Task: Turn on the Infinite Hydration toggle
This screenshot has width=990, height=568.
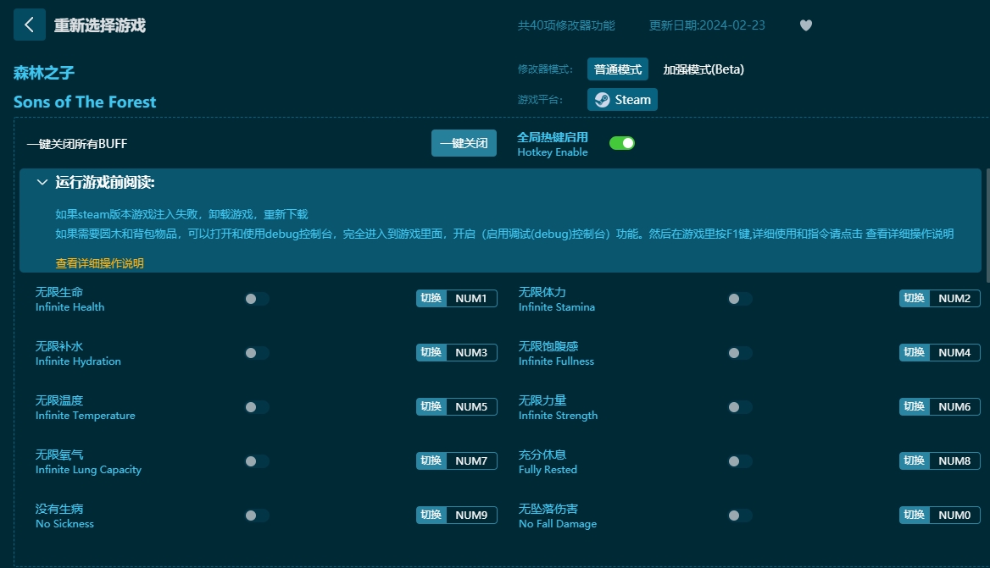Action: [x=257, y=353]
